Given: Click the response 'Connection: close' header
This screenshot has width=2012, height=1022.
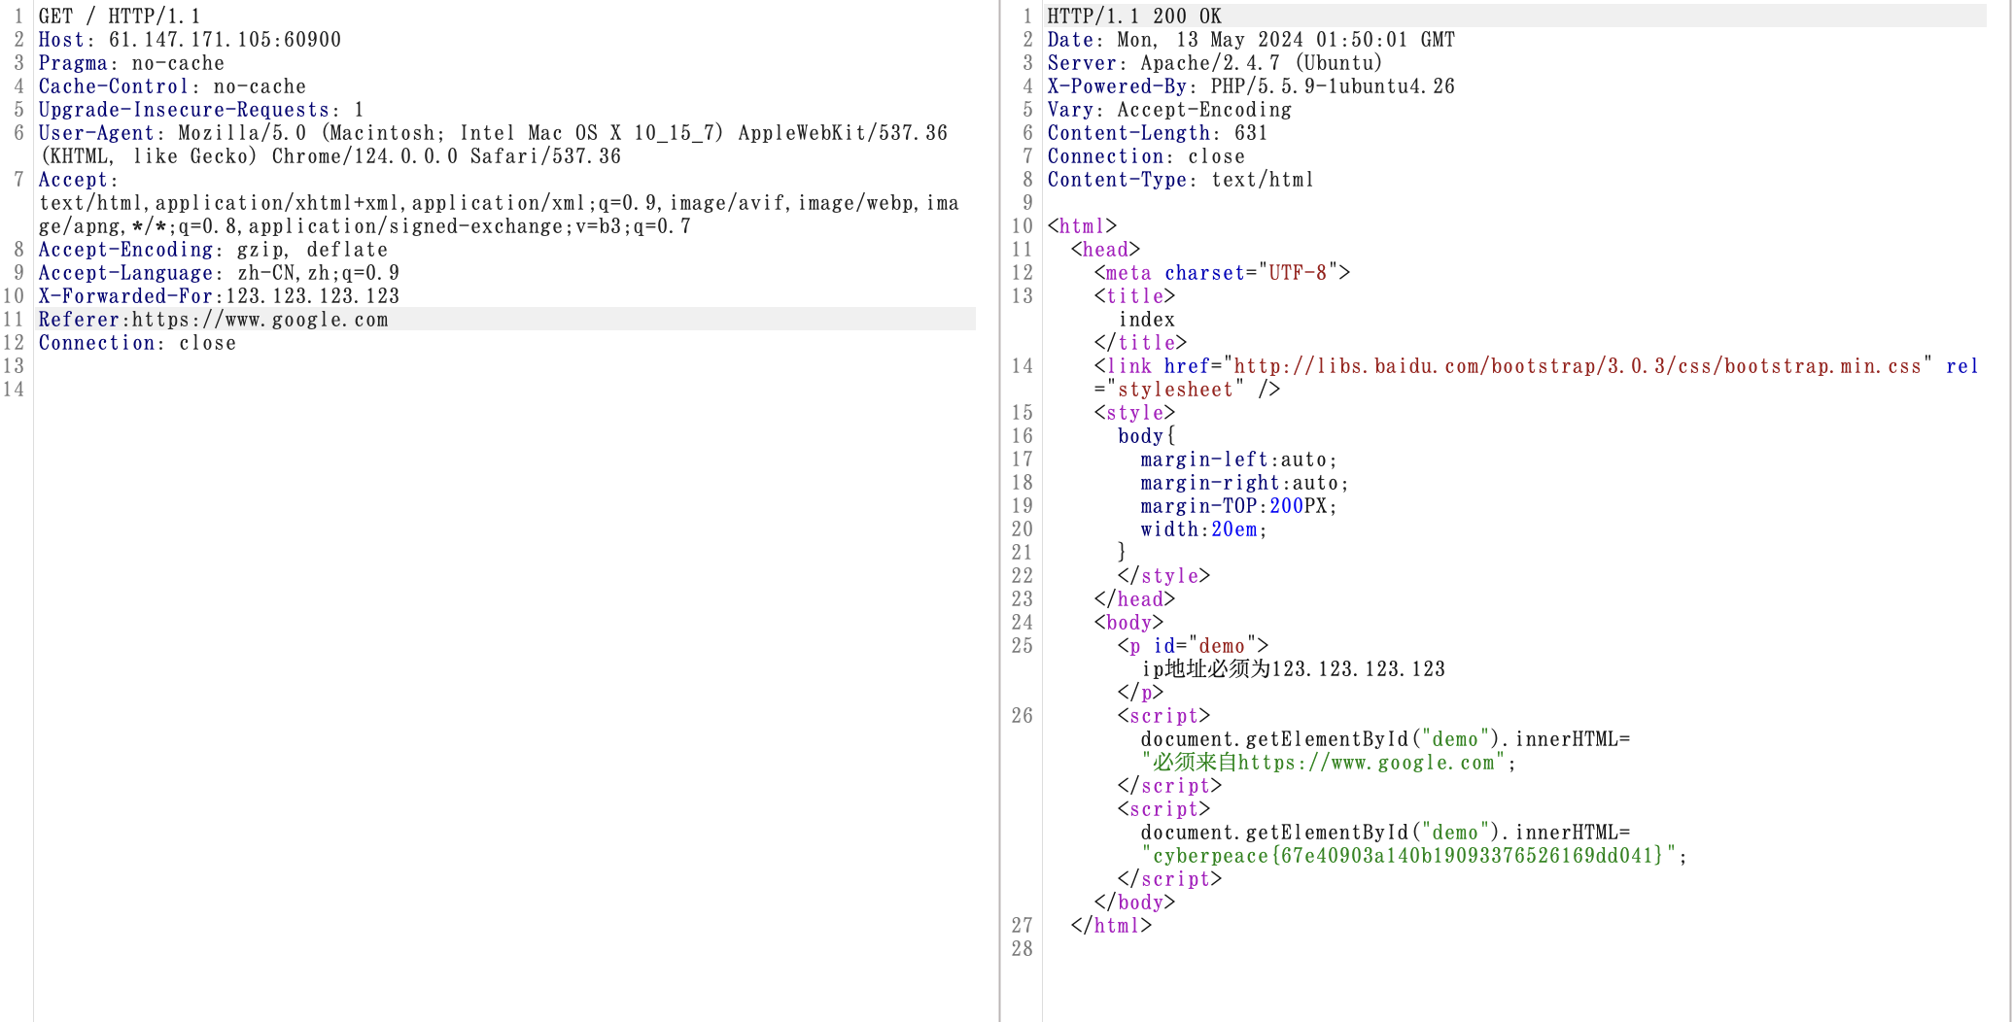Looking at the screenshot, I should tap(1146, 156).
